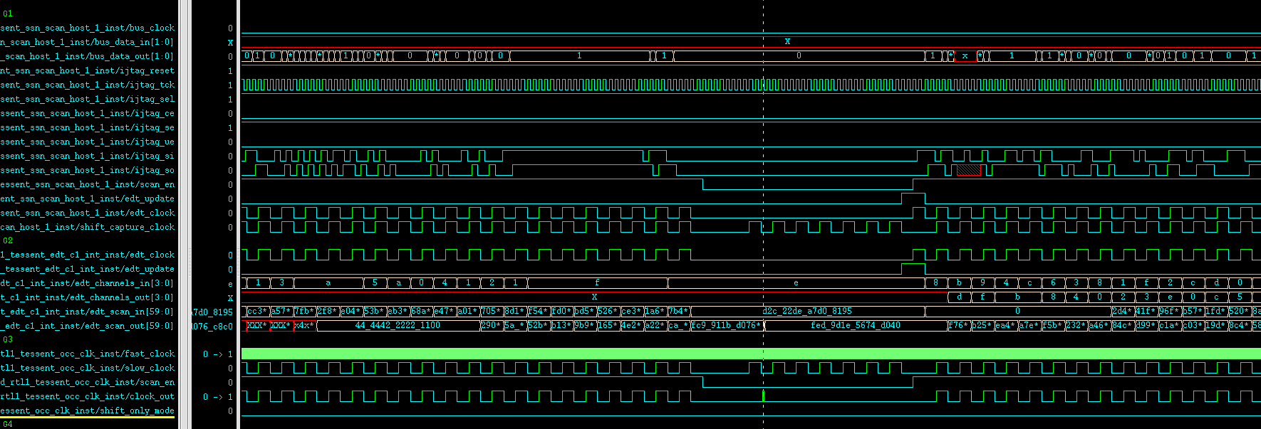Click the long 'f' segment on edt_channels_in
1261x429 pixels.
tap(597, 282)
